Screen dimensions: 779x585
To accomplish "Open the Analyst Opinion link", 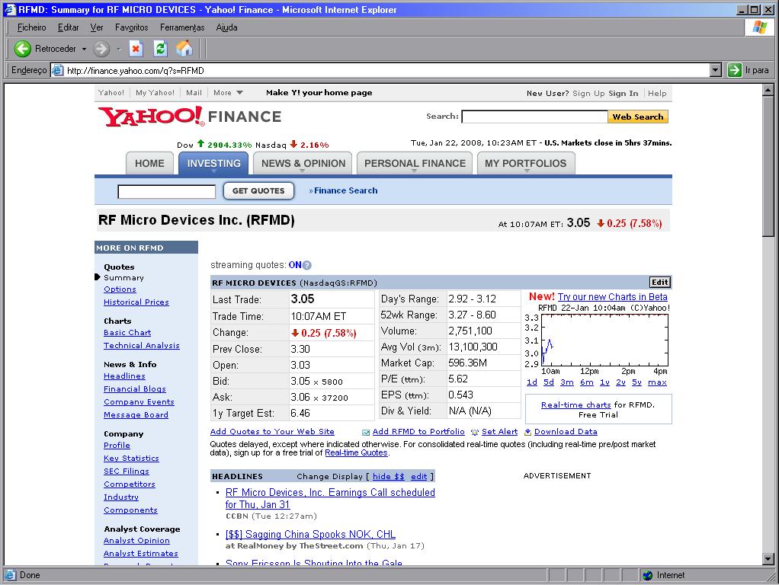I will pos(136,541).
